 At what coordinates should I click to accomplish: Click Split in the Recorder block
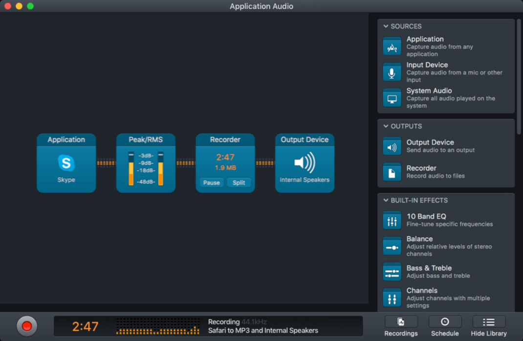[239, 182]
